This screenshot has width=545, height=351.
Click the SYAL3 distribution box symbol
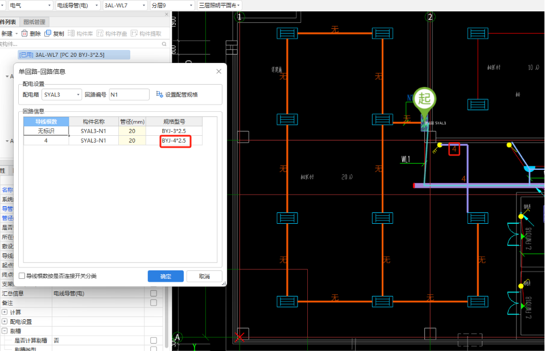pos(424,123)
